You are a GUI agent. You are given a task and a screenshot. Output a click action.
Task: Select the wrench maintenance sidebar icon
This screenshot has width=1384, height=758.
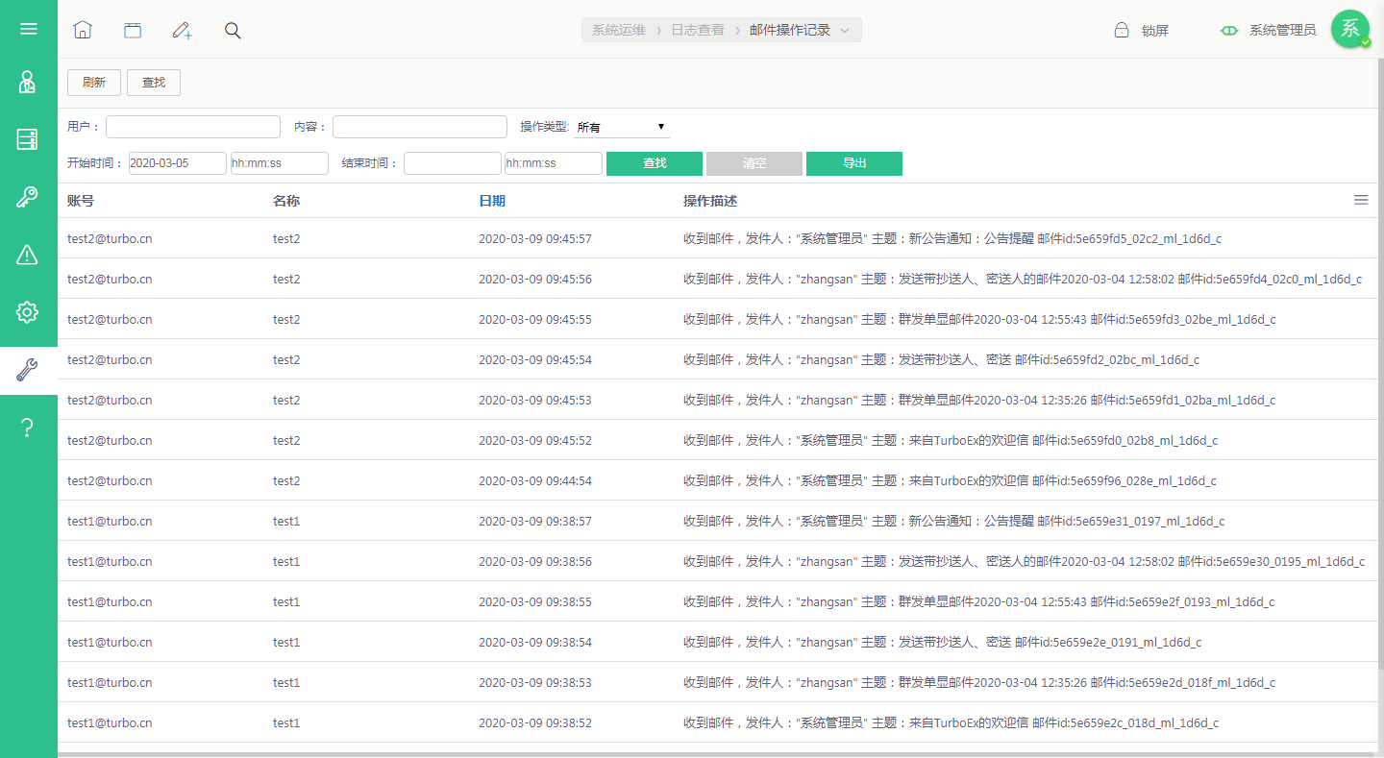coord(28,370)
